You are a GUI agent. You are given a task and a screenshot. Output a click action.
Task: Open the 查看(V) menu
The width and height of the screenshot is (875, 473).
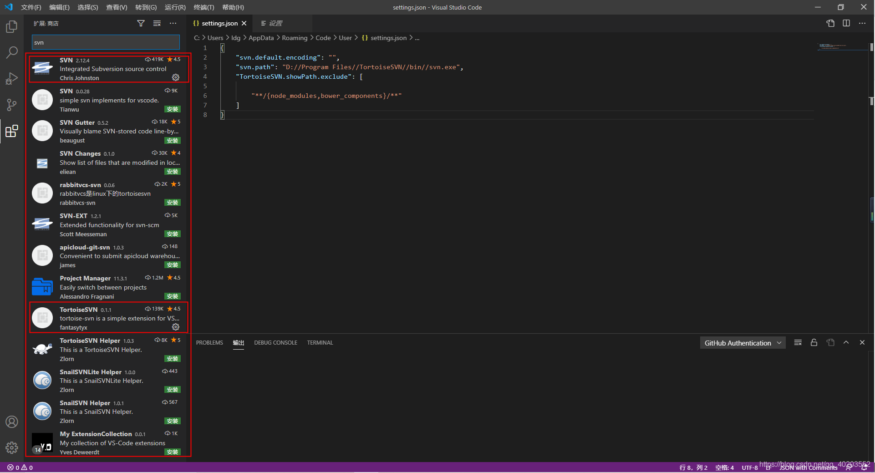pyautogui.click(x=116, y=7)
